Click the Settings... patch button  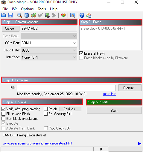[x=70, y=109]
